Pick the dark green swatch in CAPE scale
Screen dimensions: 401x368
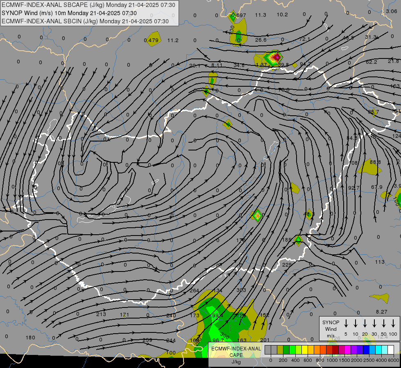click(286, 350)
